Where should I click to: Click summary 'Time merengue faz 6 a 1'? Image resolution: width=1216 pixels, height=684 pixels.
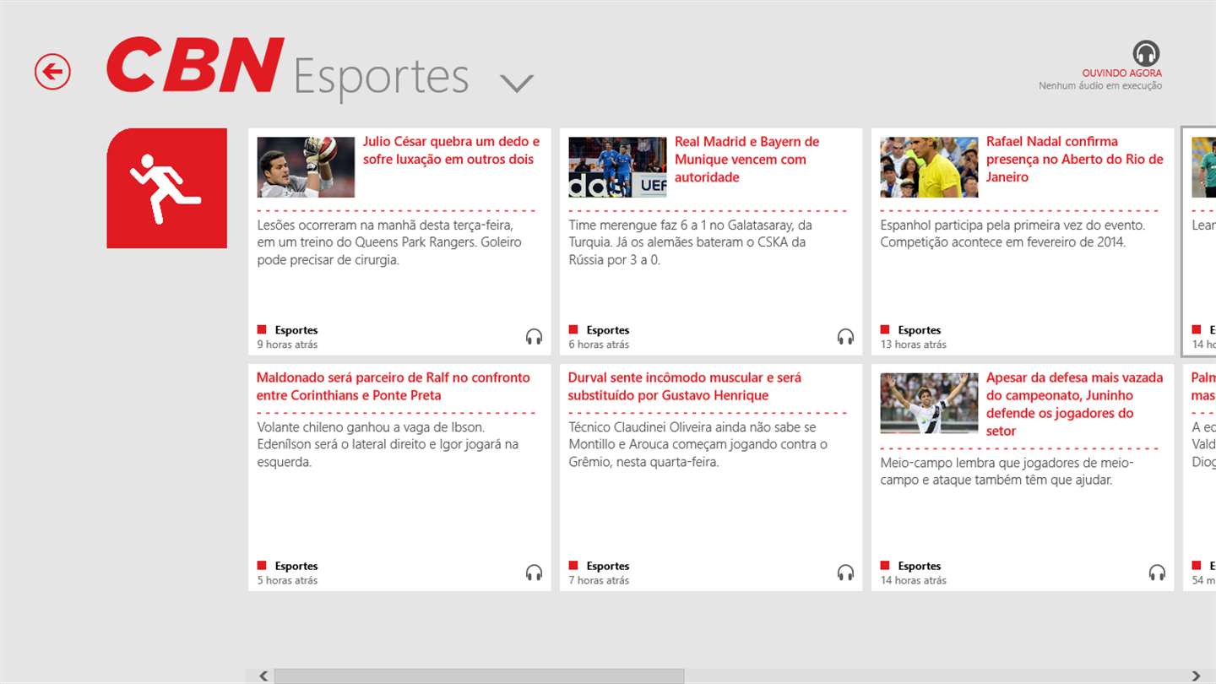pyautogui.click(x=691, y=242)
